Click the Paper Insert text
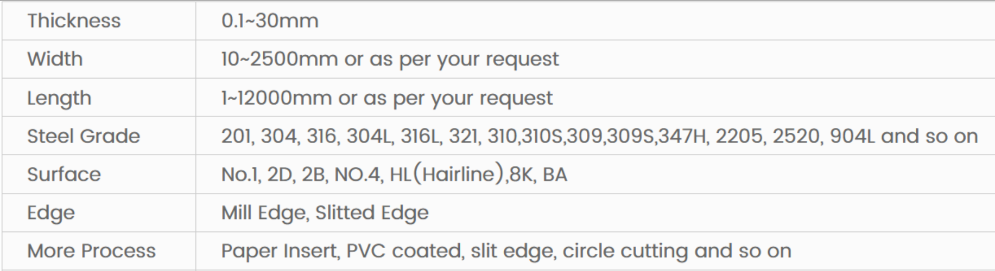This screenshot has height=271, width=995. tap(280, 251)
